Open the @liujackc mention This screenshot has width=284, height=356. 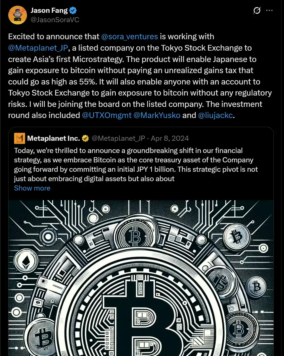(x=215, y=115)
